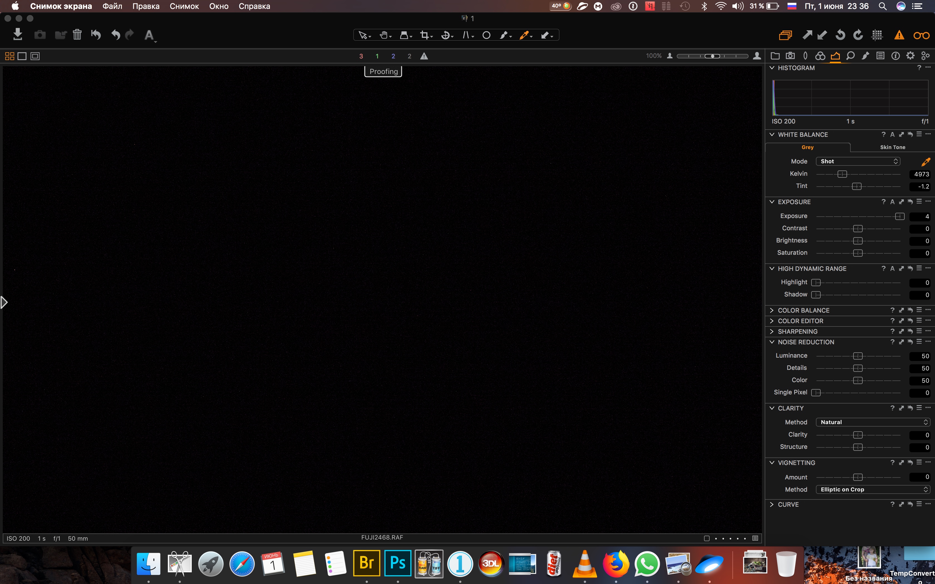Open the Правка menu

[x=146, y=6]
